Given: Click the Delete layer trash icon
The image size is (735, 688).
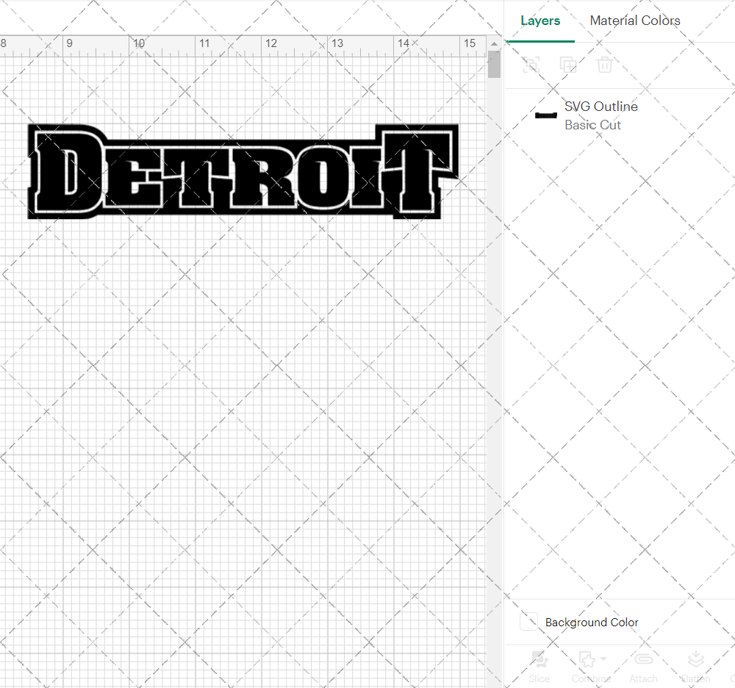Looking at the screenshot, I should (x=605, y=65).
